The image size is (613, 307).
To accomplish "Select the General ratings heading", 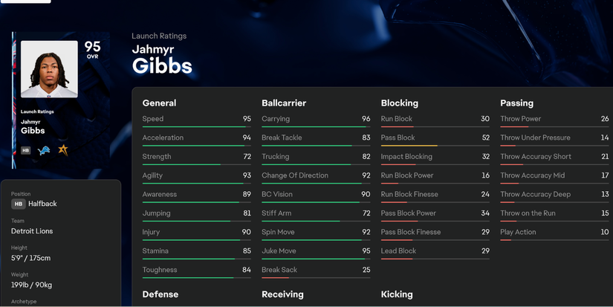I will tap(159, 103).
